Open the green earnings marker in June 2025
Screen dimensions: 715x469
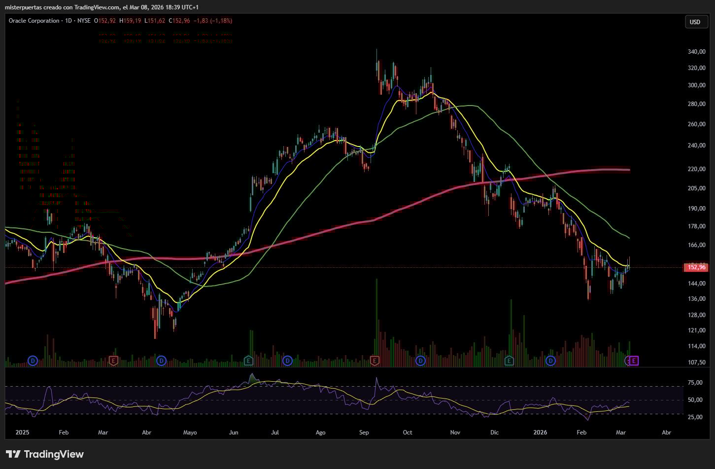[x=248, y=361]
